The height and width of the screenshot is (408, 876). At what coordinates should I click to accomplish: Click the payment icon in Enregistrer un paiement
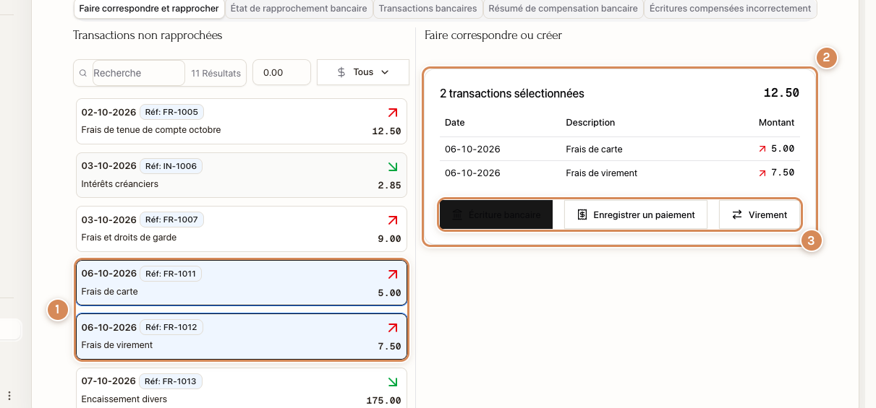(582, 214)
